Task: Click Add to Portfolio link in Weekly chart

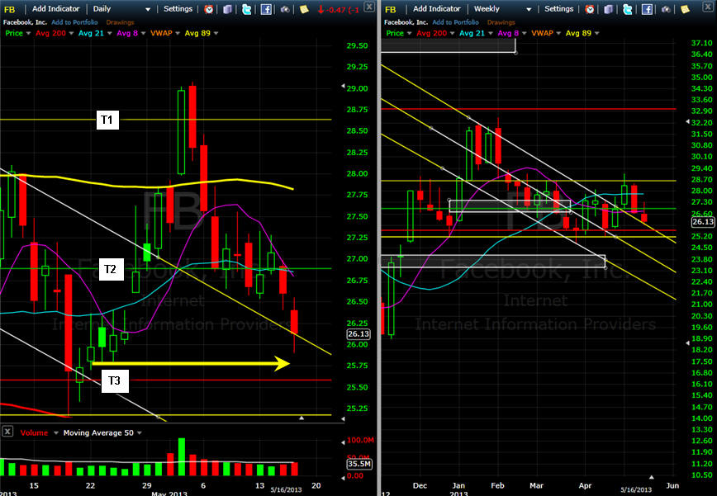Action: tap(455, 22)
